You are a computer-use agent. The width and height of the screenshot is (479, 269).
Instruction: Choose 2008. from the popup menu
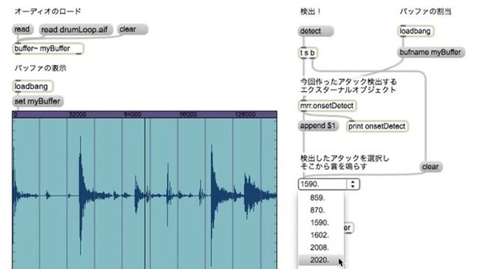[321, 247]
